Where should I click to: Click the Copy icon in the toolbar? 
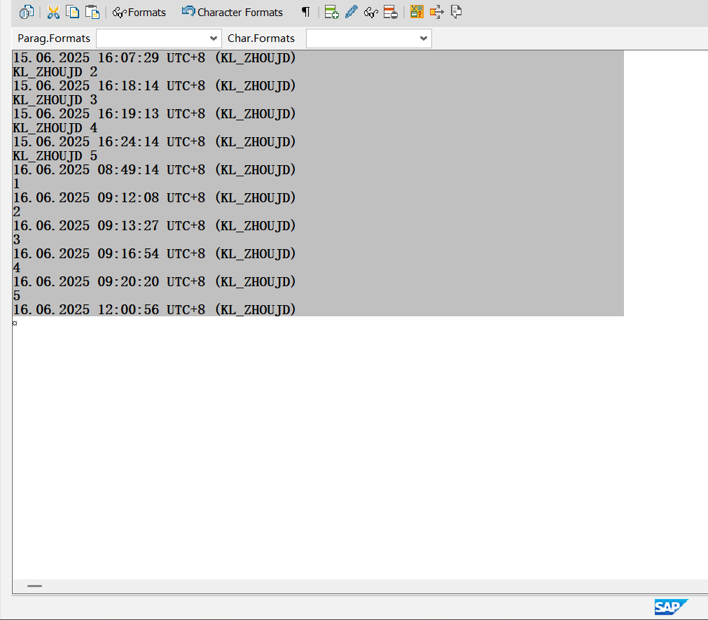(x=72, y=12)
